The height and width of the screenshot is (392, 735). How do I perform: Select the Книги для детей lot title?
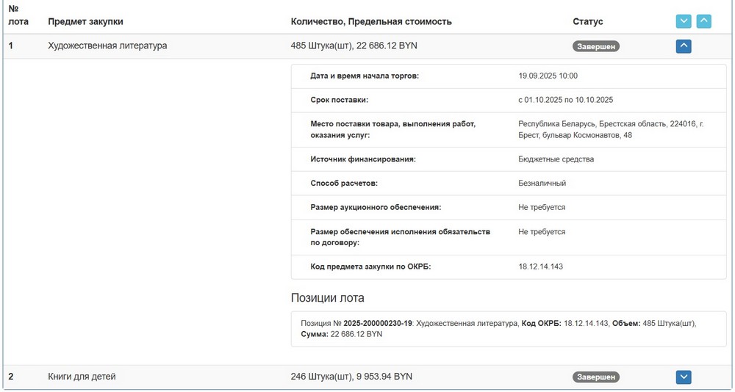click(x=82, y=377)
